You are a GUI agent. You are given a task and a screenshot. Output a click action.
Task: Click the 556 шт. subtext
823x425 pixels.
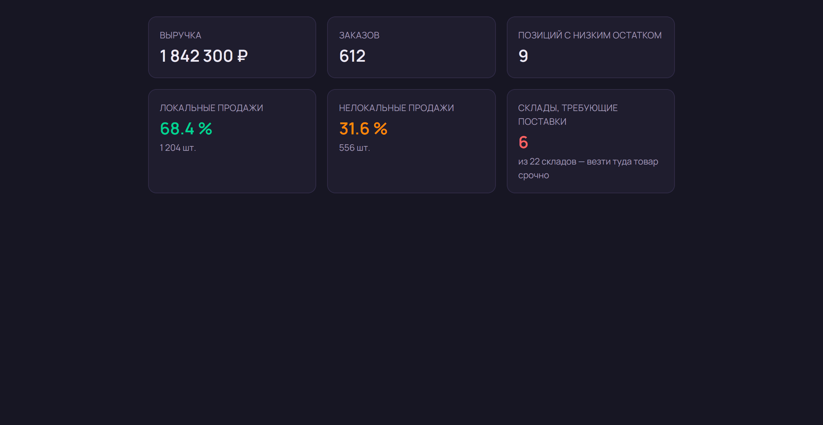(355, 148)
